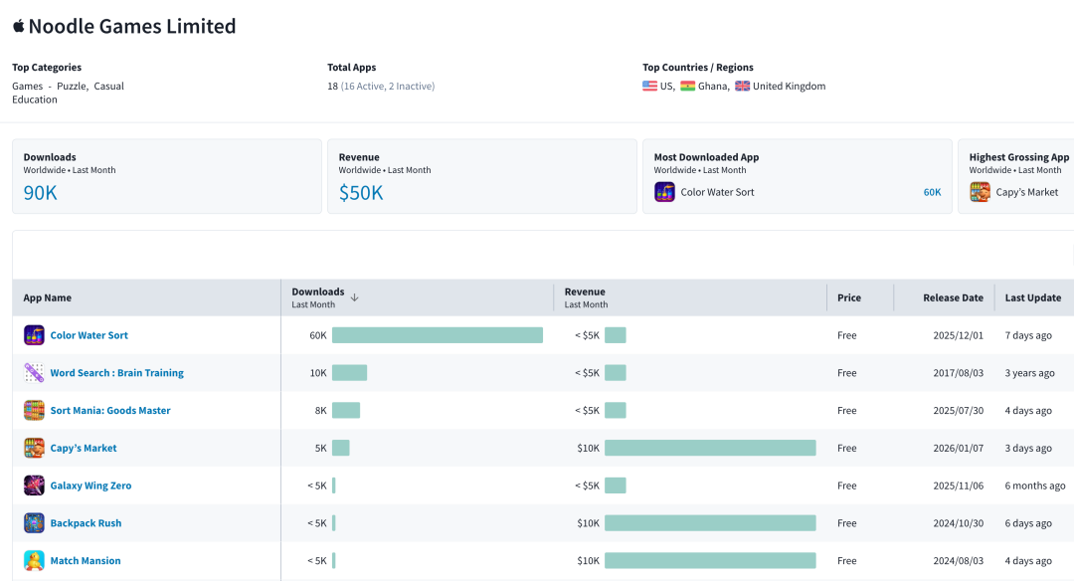
Task: Sort table by Revenue column header
Action: coord(585,291)
